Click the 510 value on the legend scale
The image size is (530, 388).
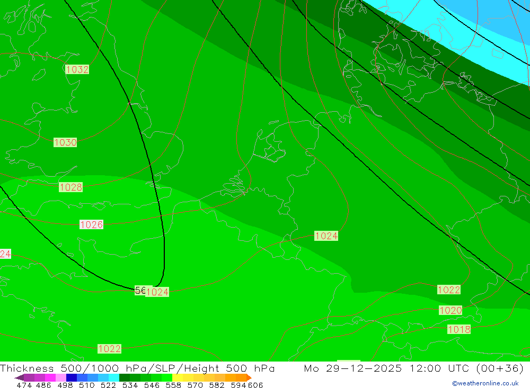(87, 385)
